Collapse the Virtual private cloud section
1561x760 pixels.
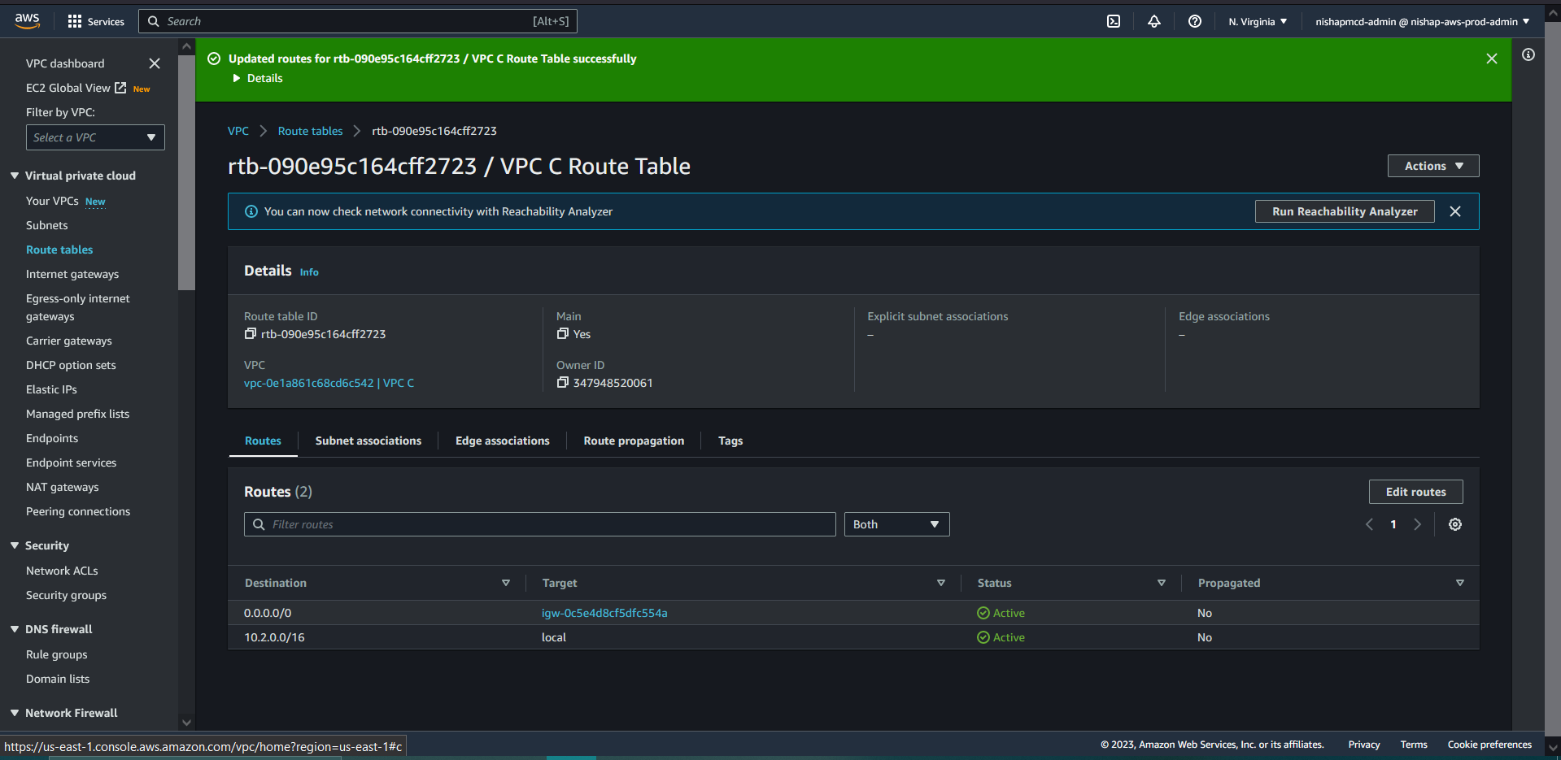15,176
